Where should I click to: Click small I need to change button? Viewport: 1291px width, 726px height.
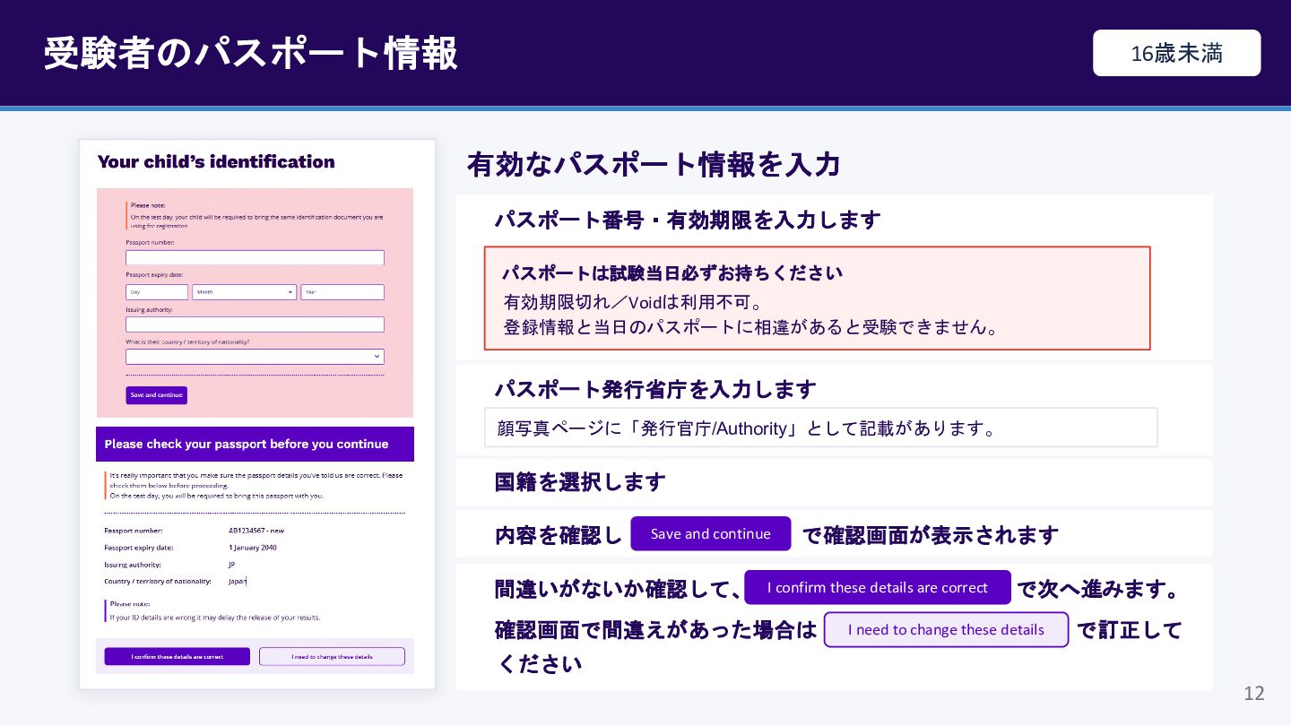click(332, 656)
